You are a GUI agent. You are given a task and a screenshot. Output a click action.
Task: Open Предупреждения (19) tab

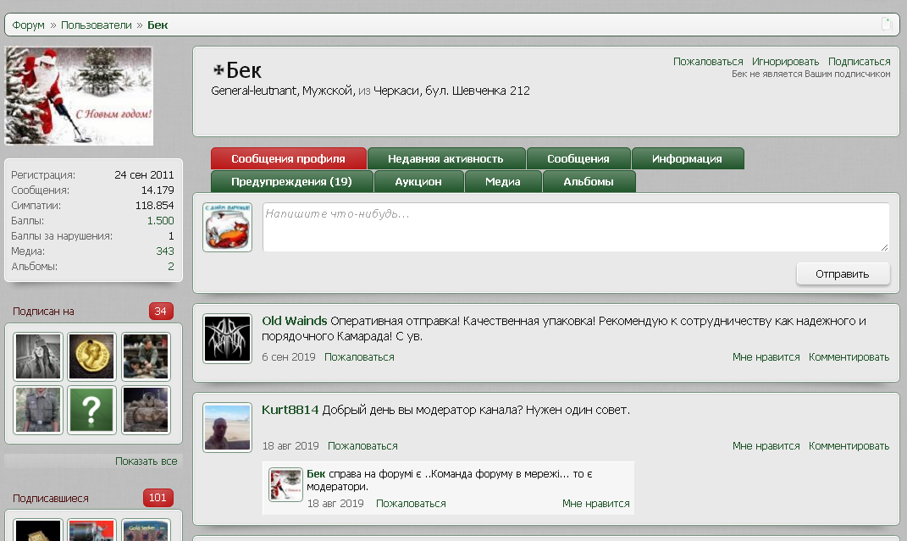[291, 181]
